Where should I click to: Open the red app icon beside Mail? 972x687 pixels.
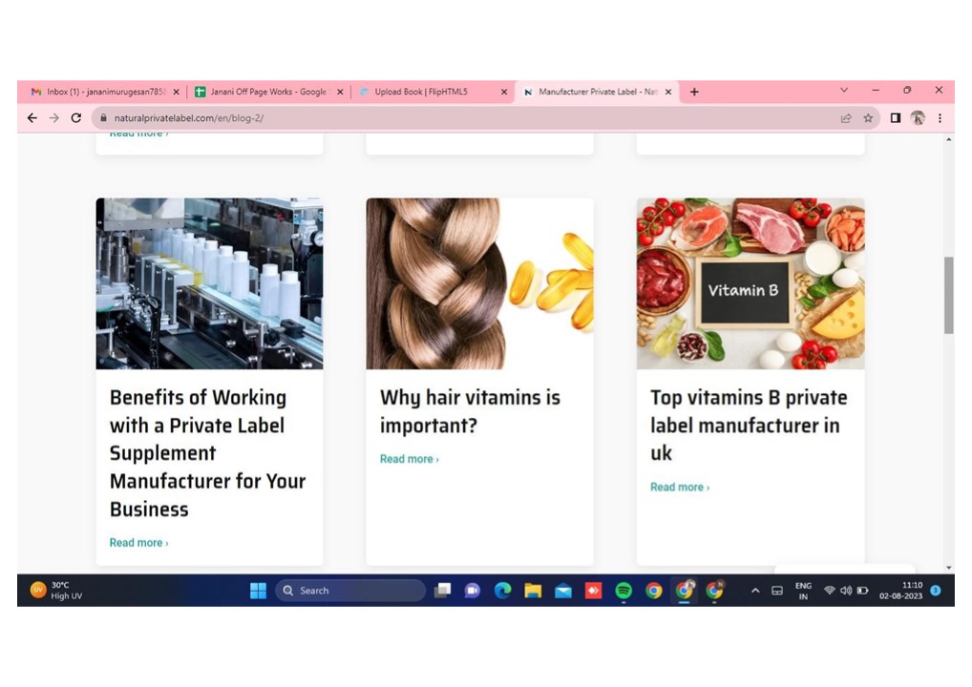pyautogui.click(x=593, y=591)
